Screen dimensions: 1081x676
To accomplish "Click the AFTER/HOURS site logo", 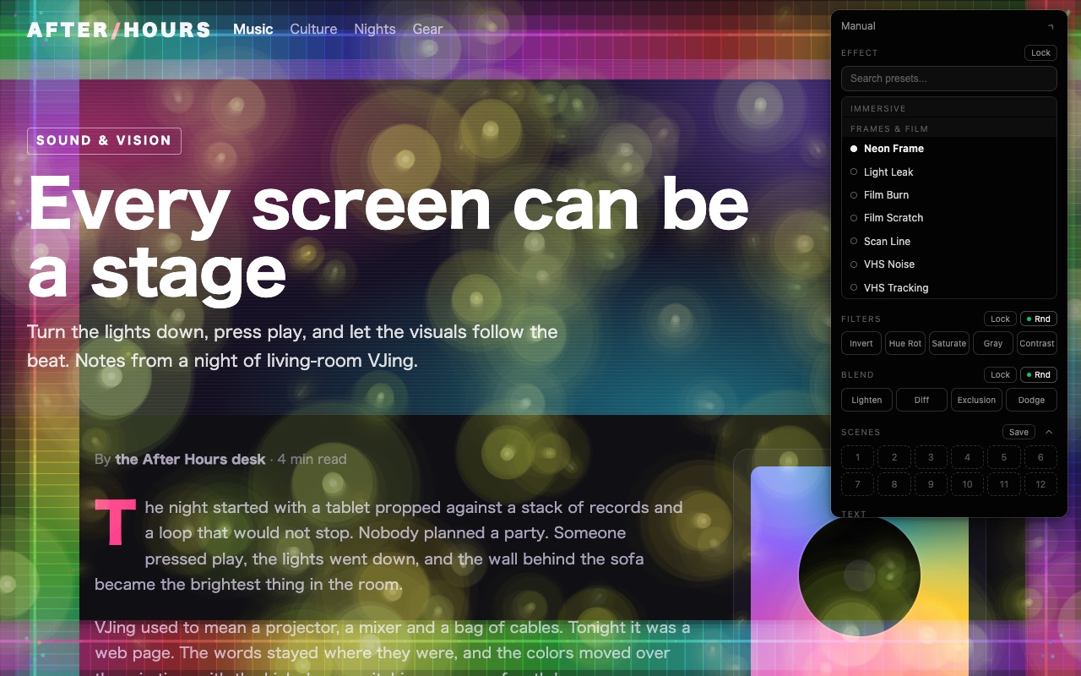I will click(119, 30).
